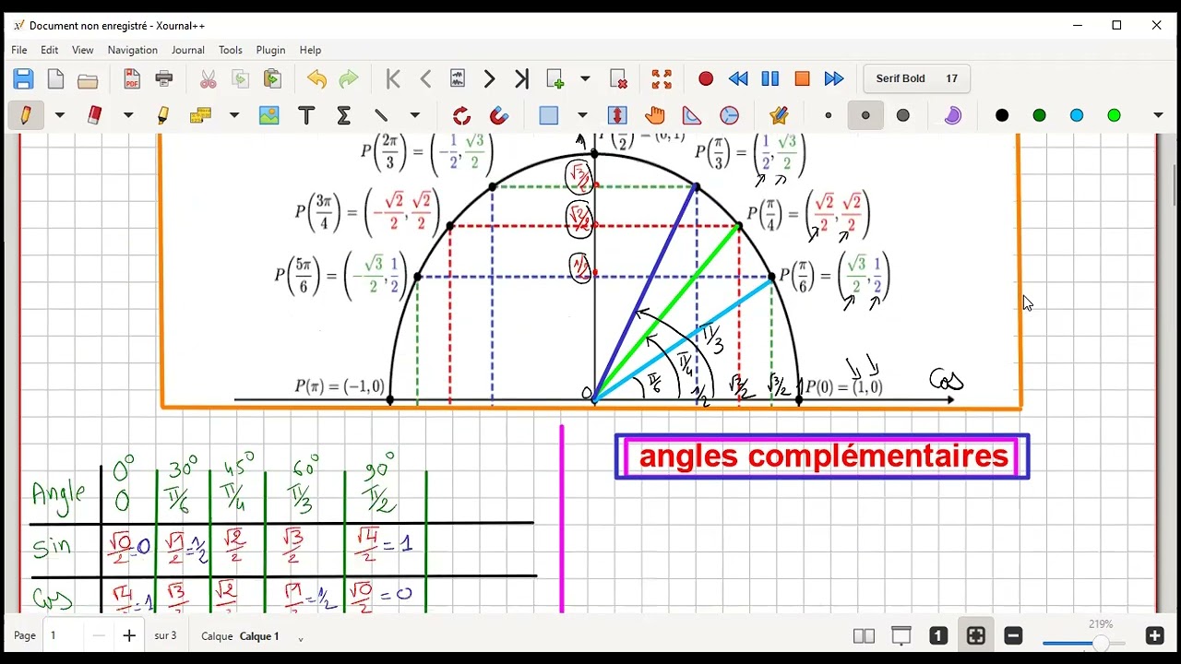The image size is (1181, 664).
Task: Start audio recording with the red circle
Action: [x=706, y=79]
